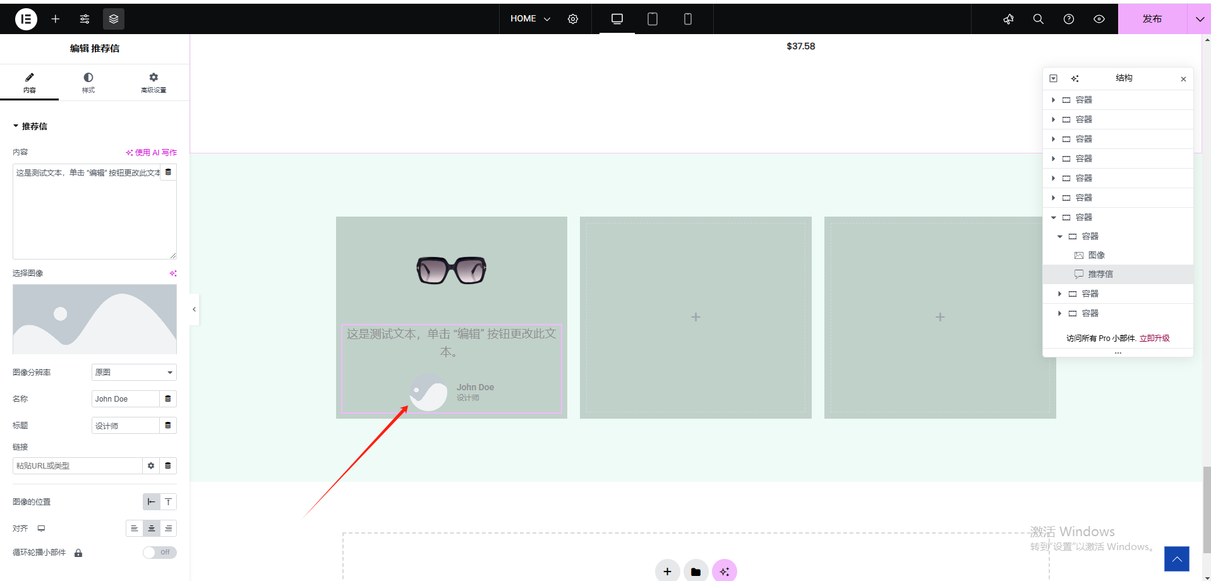Open the Finder search icon
Viewport: 1211px width, 581px height.
click(1038, 19)
